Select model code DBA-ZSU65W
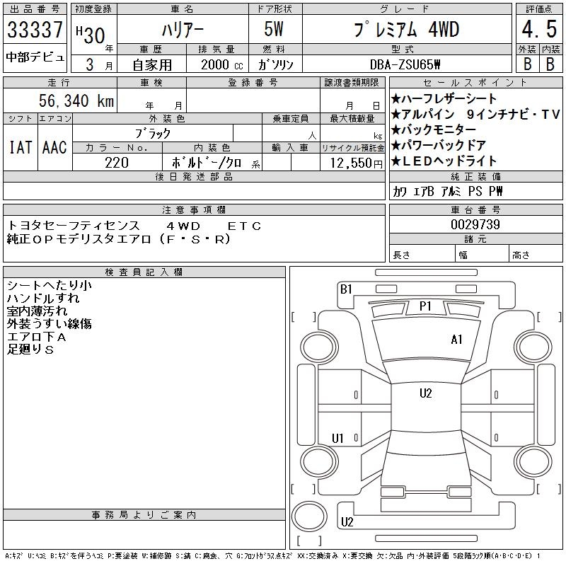Image resolution: width=566 pixels, height=566 pixels. coord(405,64)
